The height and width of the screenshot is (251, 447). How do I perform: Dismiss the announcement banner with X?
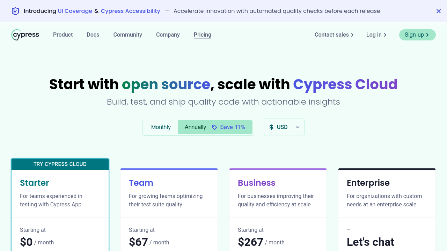439,11
